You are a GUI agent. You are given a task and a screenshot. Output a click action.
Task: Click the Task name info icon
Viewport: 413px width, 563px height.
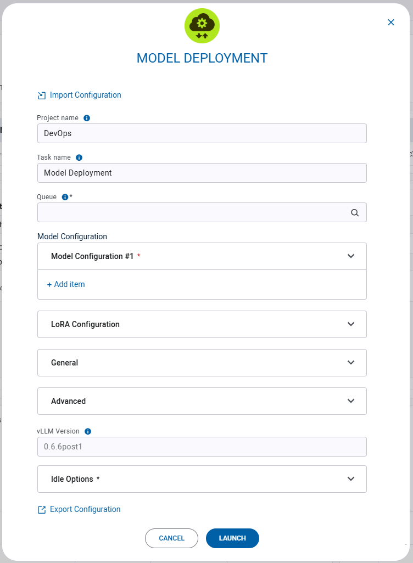79,157
